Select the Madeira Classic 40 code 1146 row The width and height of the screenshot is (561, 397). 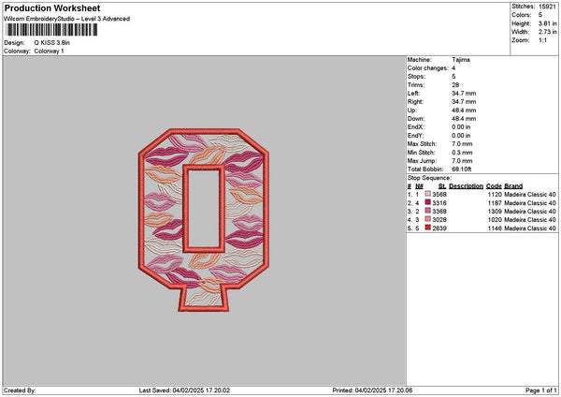(482, 228)
